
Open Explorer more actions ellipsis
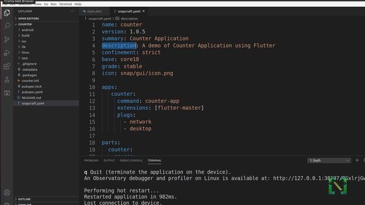[72, 11]
